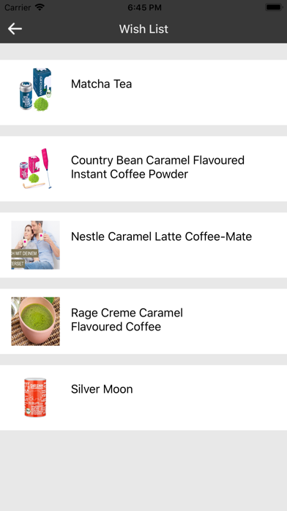The width and height of the screenshot is (287, 511).
Task: Open Country Bean Caramel coffee thumbnail image
Action: (x=35, y=168)
